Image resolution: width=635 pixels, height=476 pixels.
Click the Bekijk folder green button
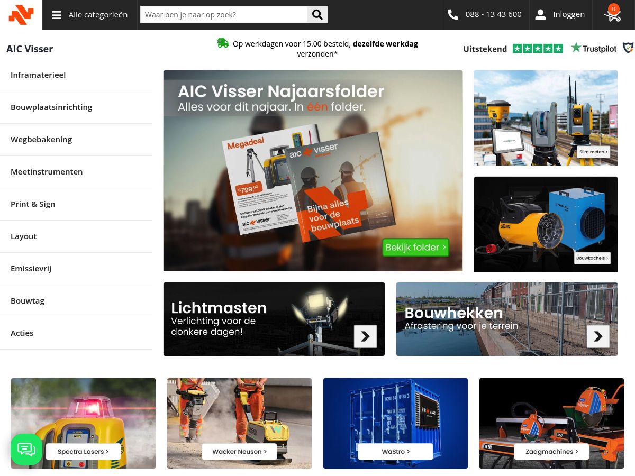tap(415, 247)
